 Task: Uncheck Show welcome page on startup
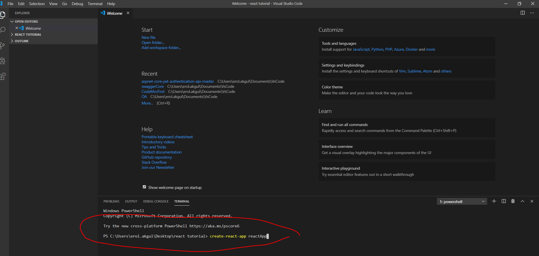pyautogui.click(x=144, y=187)
